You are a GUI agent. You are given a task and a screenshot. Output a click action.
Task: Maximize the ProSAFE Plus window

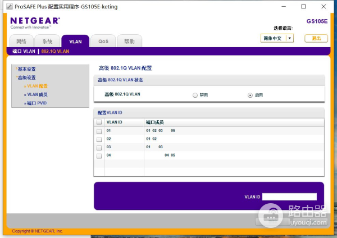[303, 6]
